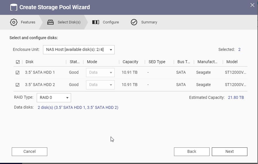This screenshot has width=258, height=164.
Task: Click the Next button
Action: coord(229,152)
